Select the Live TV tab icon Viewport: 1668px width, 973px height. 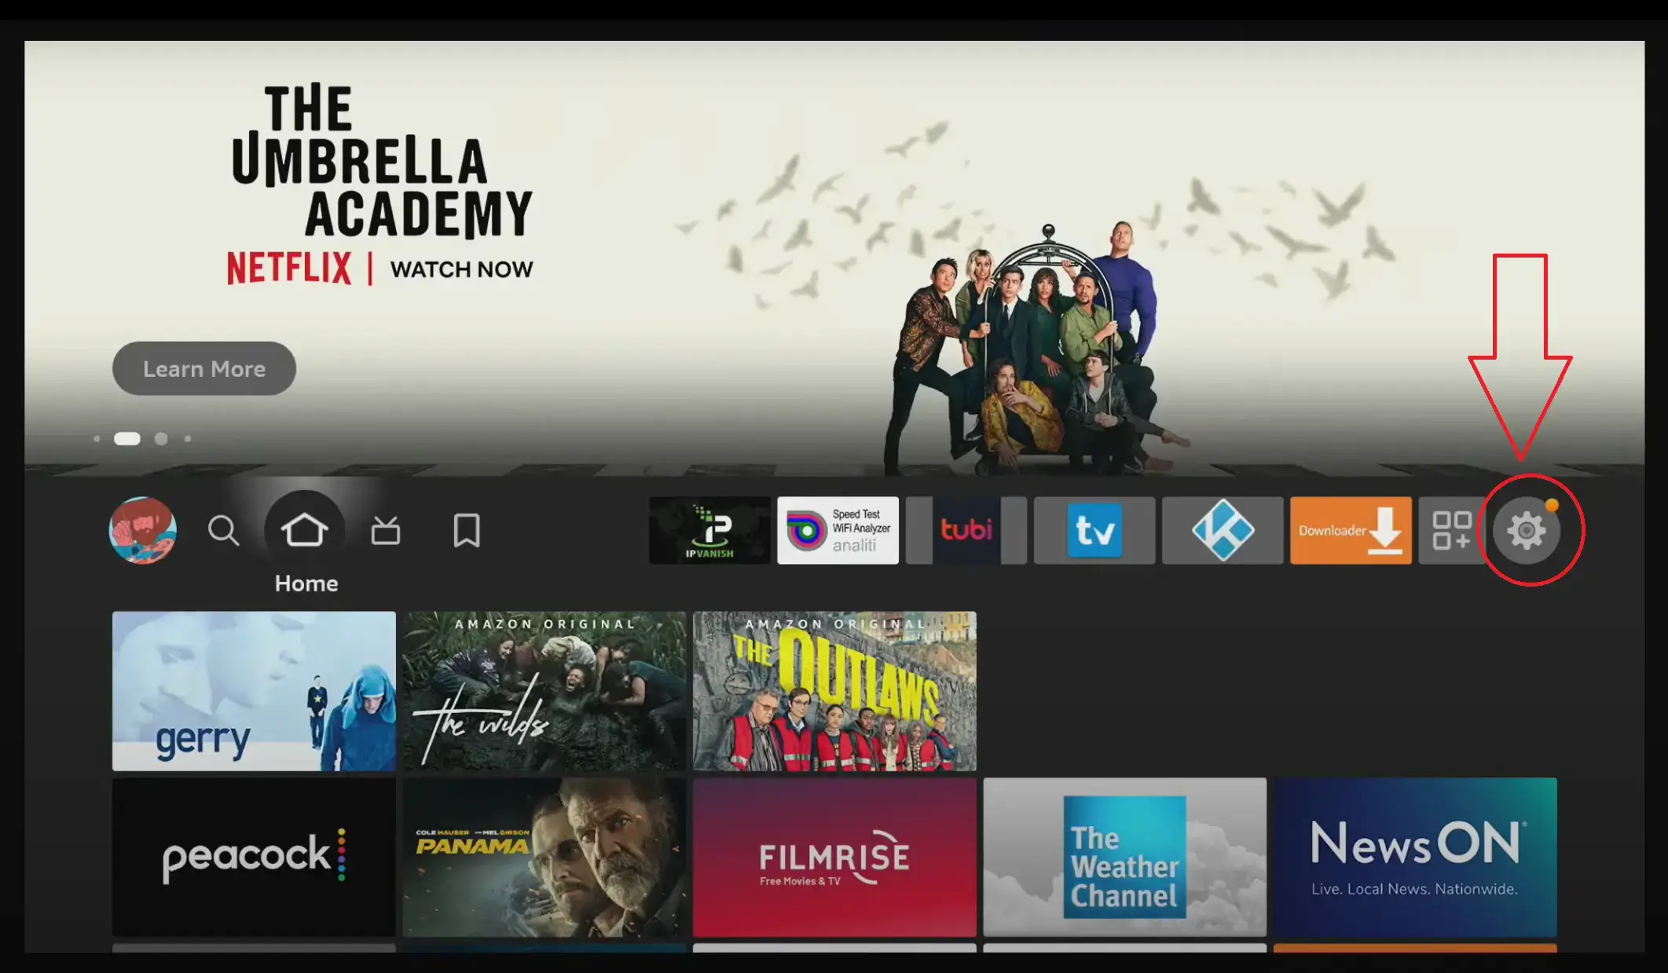(386, 529)
